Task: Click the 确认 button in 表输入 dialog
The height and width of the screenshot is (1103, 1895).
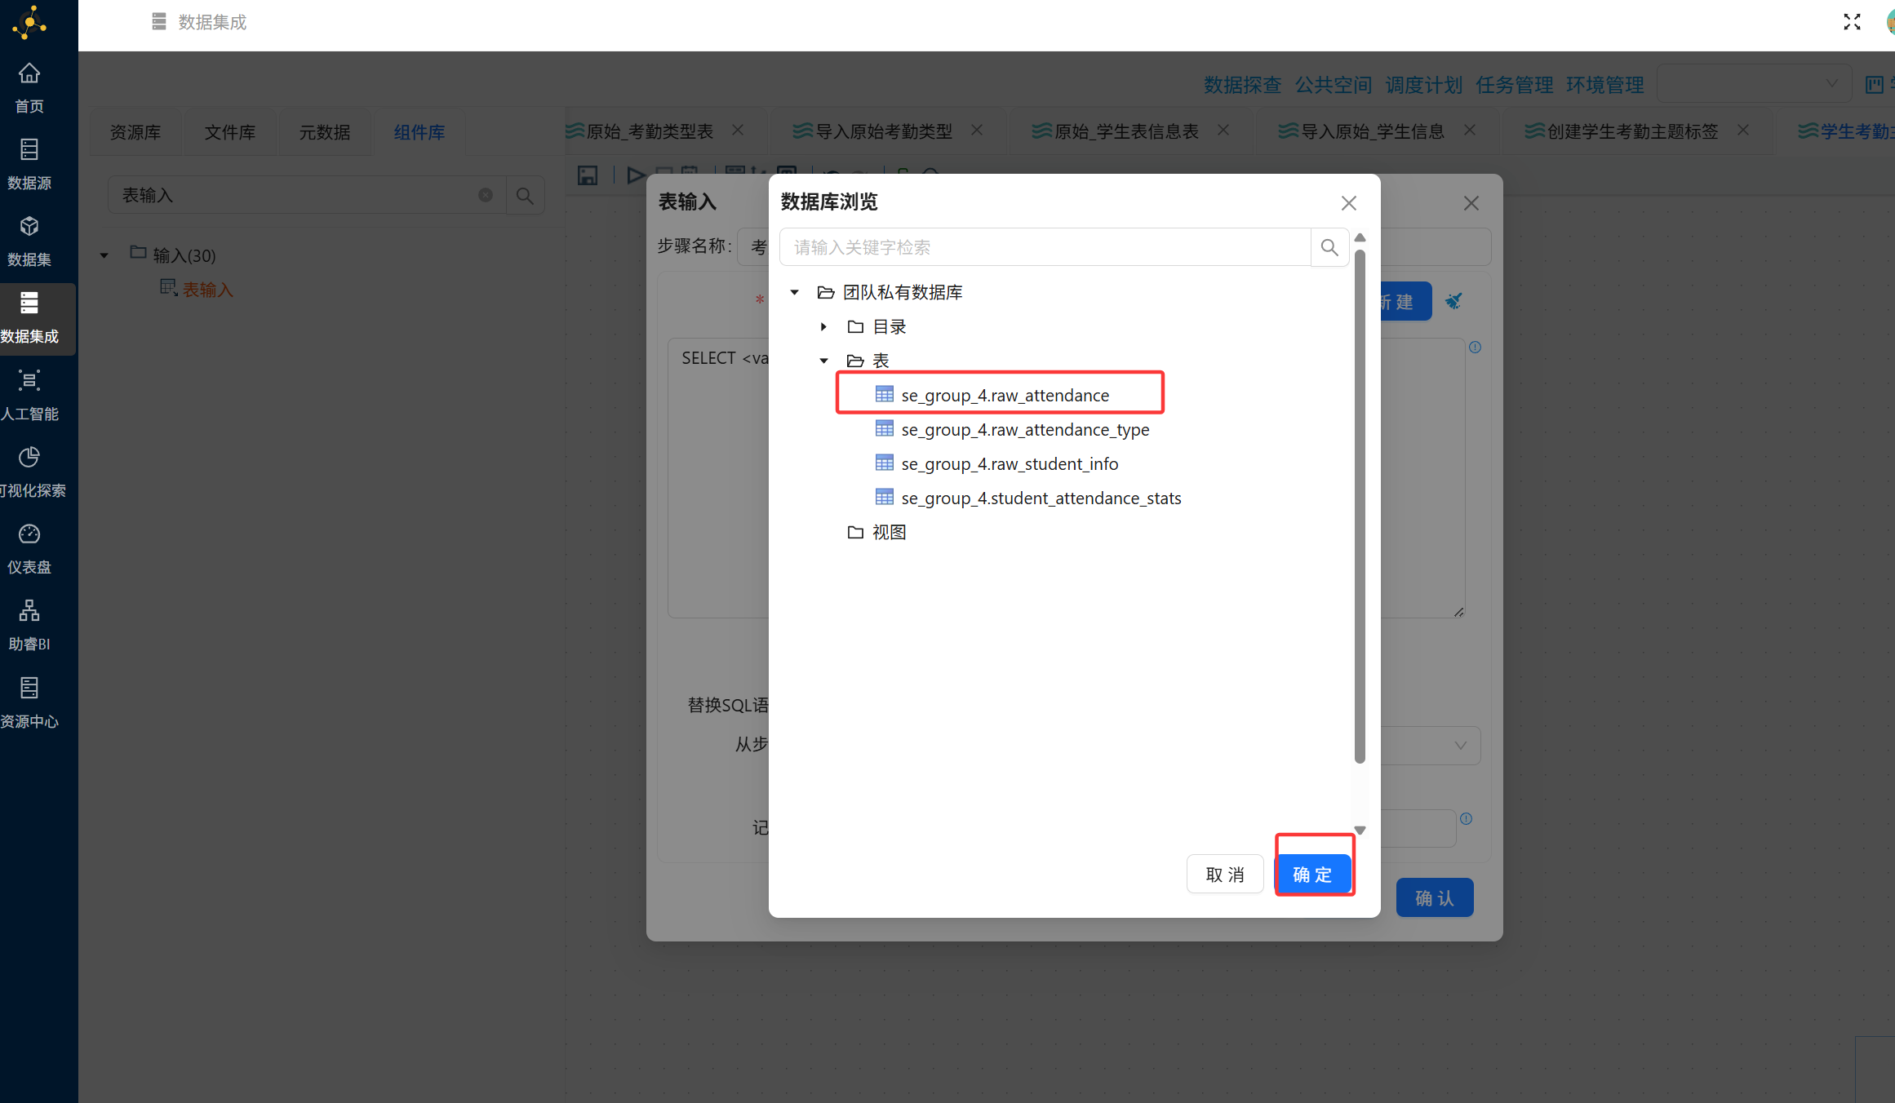Action: [1435, 898]
